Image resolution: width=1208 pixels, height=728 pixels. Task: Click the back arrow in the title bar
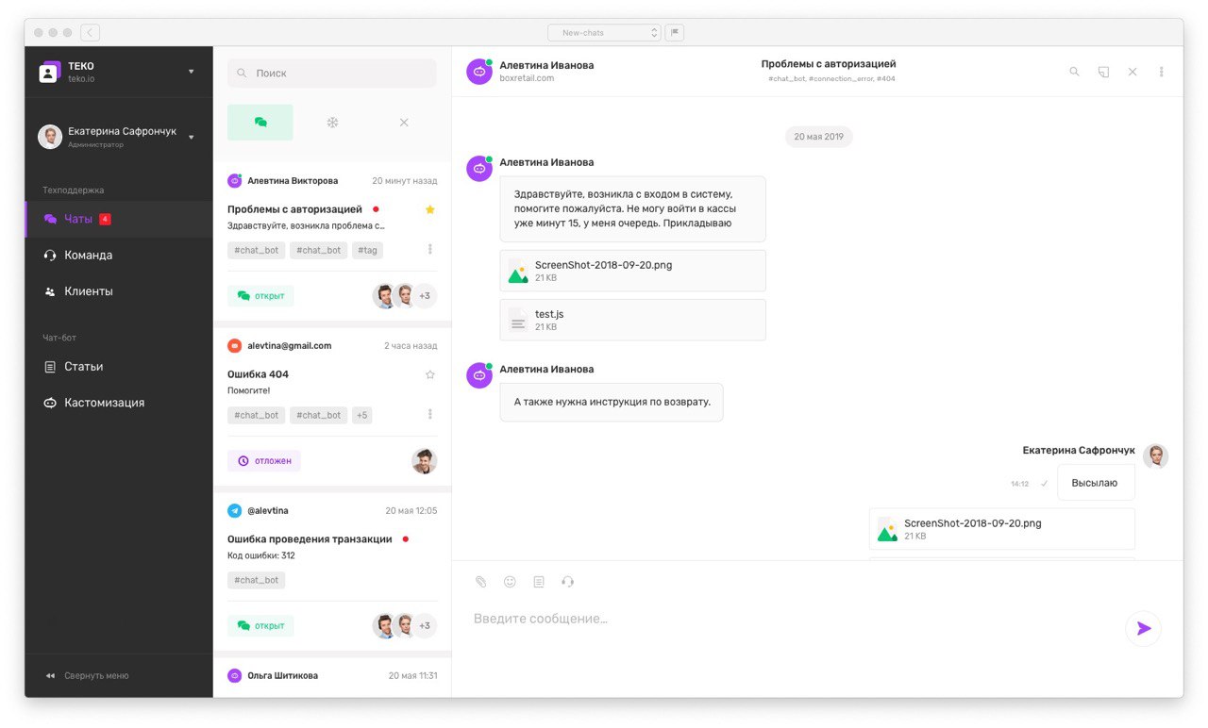point(90,32)
